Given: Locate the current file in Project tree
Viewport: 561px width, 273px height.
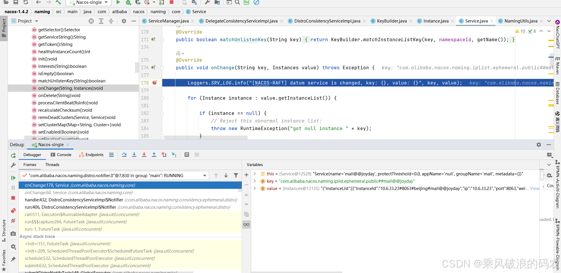Looking at the screenshot, I should click(91, 21).
